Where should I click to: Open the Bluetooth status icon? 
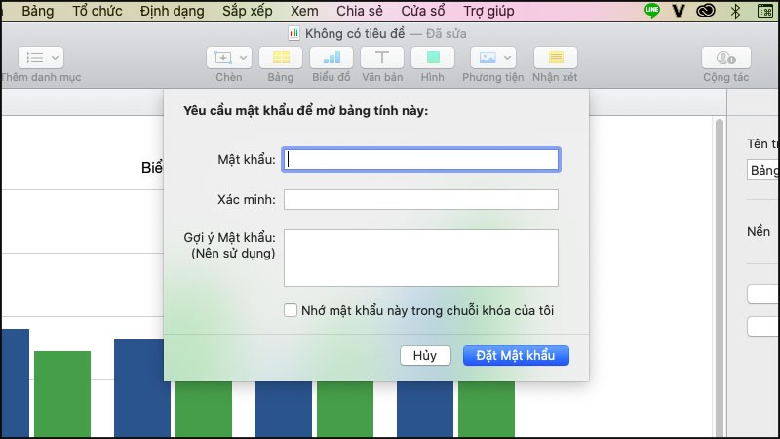click(736, 11)
